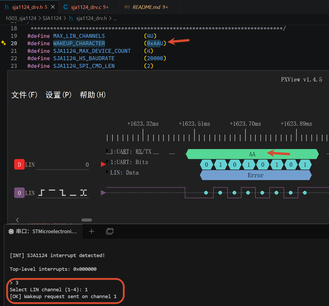
Task: Click the green AA decoded byte block
Action: click(x=252, y=154)
